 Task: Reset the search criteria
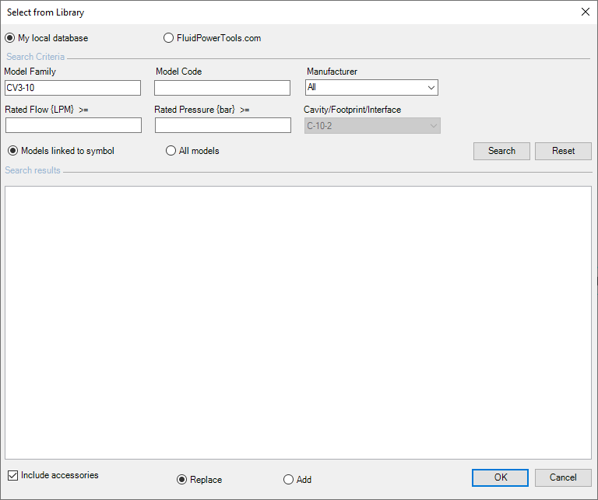(x=563, y=151)
